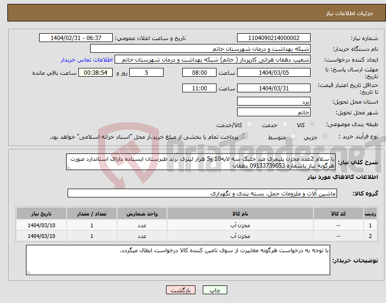386x303 pixels.
Task: Click the تاریخ نیاز column header
Action: (x=41, y=214)
